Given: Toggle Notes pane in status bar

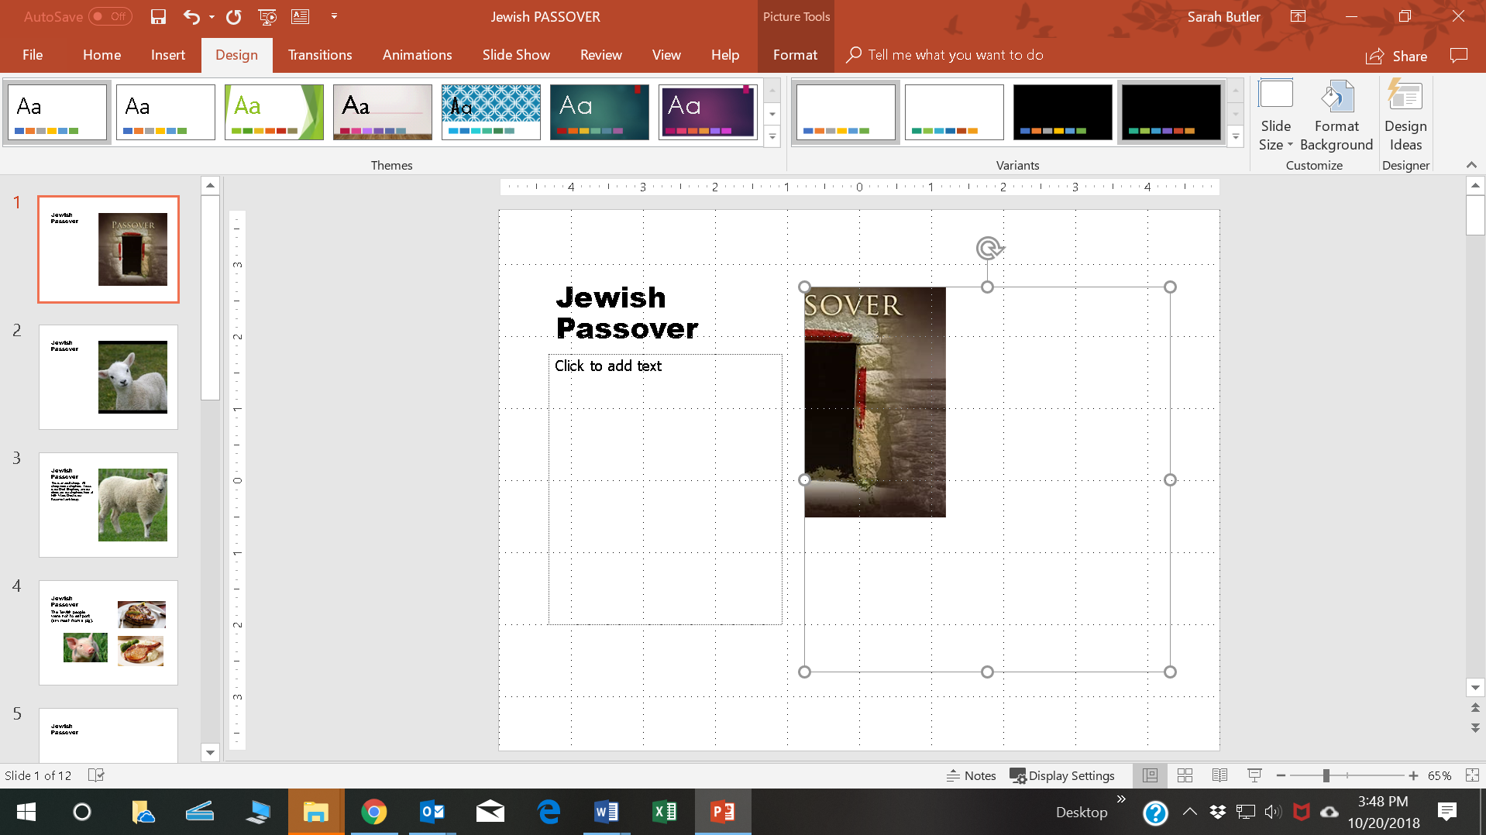Looking at the screenshot, I should pyautogui.click(x=971, y=775).
